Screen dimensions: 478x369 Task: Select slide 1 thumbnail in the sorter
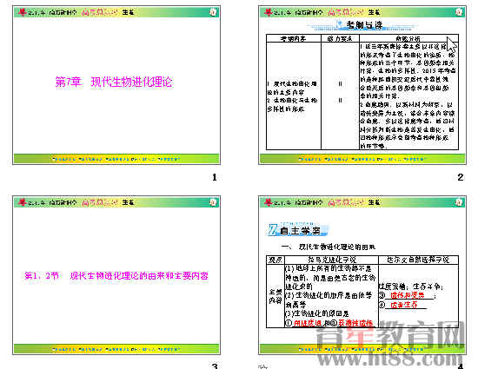(116, 85)
